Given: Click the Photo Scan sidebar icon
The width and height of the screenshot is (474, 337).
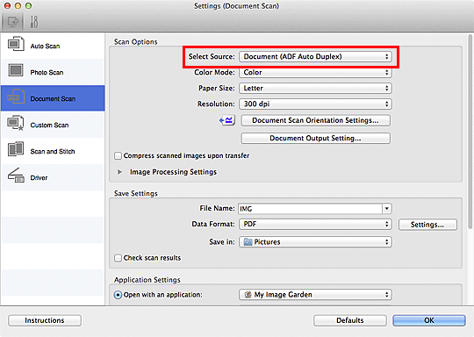Looking at the screenshot, I should point(16,70).
